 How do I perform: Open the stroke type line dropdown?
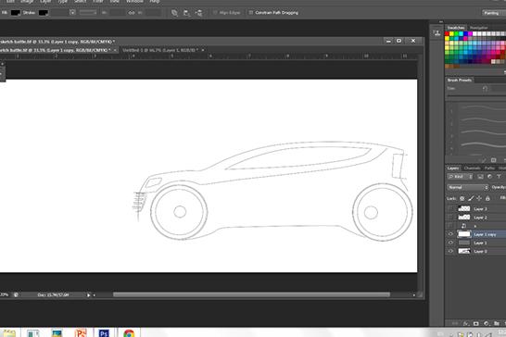click(88, 13)
